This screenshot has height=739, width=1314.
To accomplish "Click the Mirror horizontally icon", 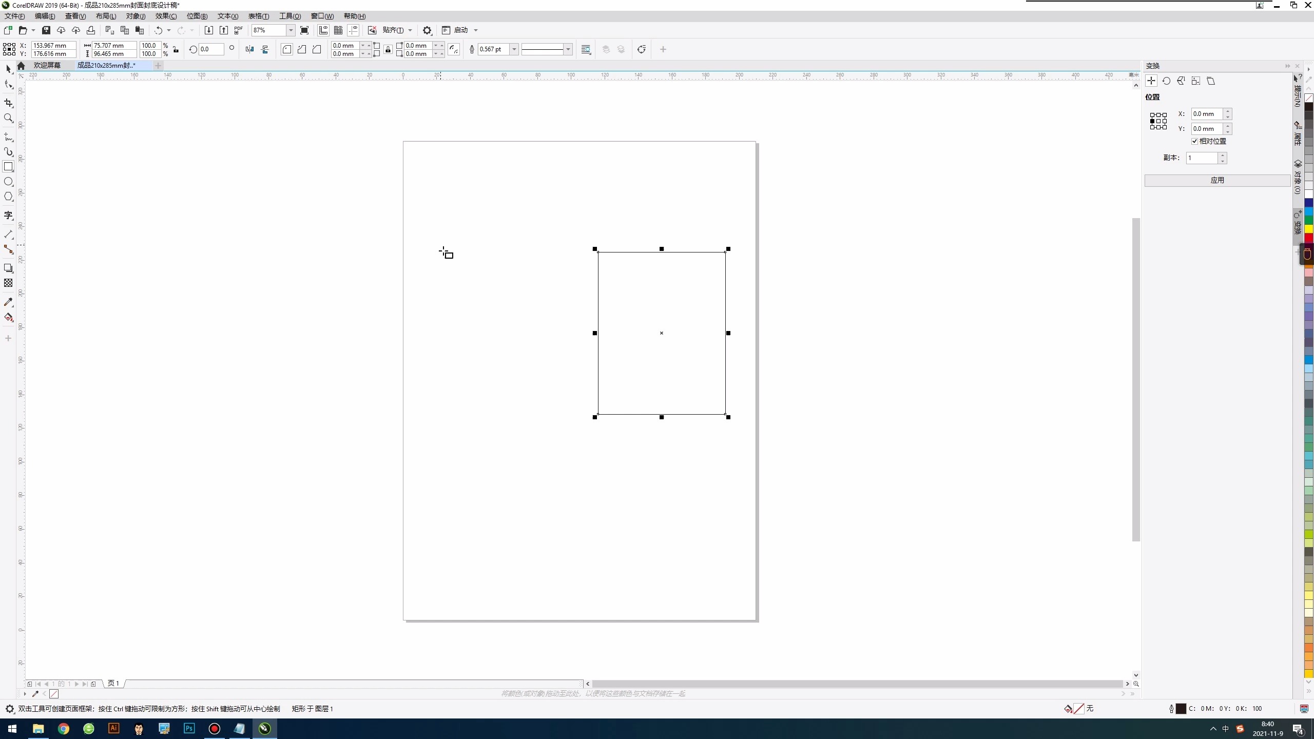I will coord(249,49).
